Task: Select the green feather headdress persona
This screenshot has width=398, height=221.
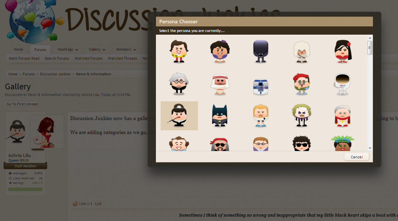Action: point(343,143)
